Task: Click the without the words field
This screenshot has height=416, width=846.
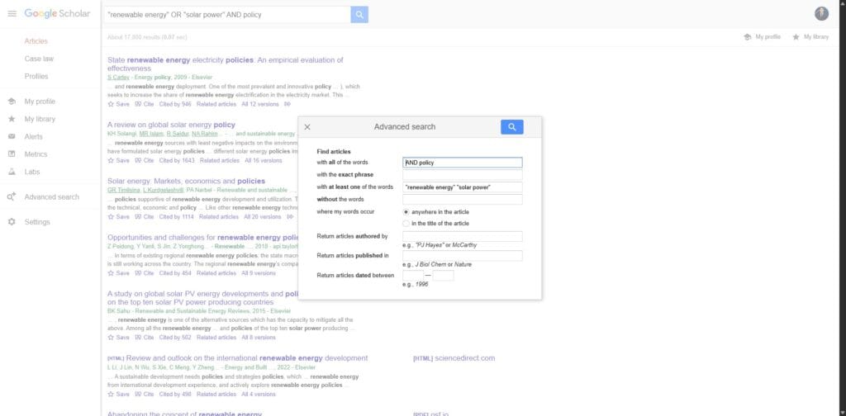Action: point(463,200)
